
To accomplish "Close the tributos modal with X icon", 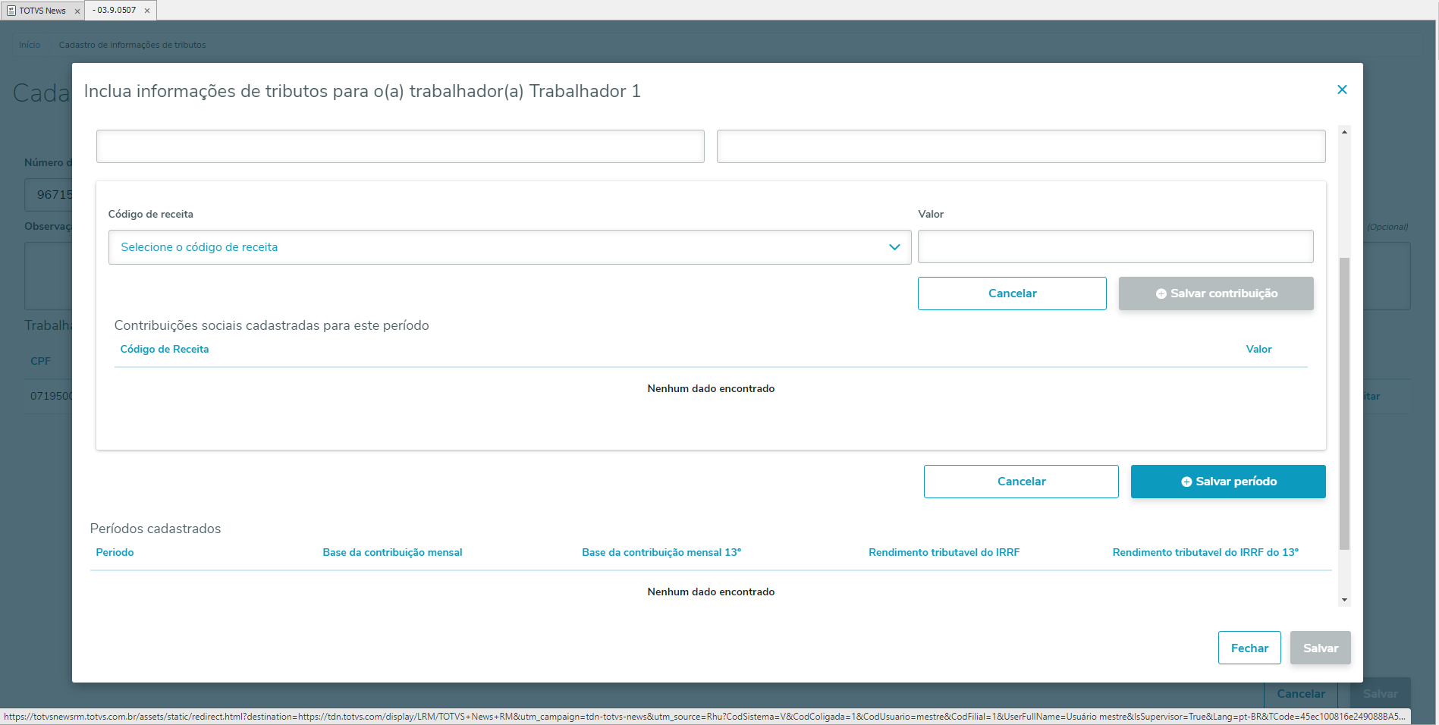I will pos(1342,89).
